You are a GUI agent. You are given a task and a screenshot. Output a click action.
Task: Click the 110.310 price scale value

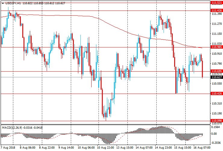217,103
